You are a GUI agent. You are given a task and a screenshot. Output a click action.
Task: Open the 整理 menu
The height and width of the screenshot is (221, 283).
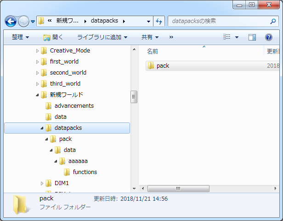[20, 37]
